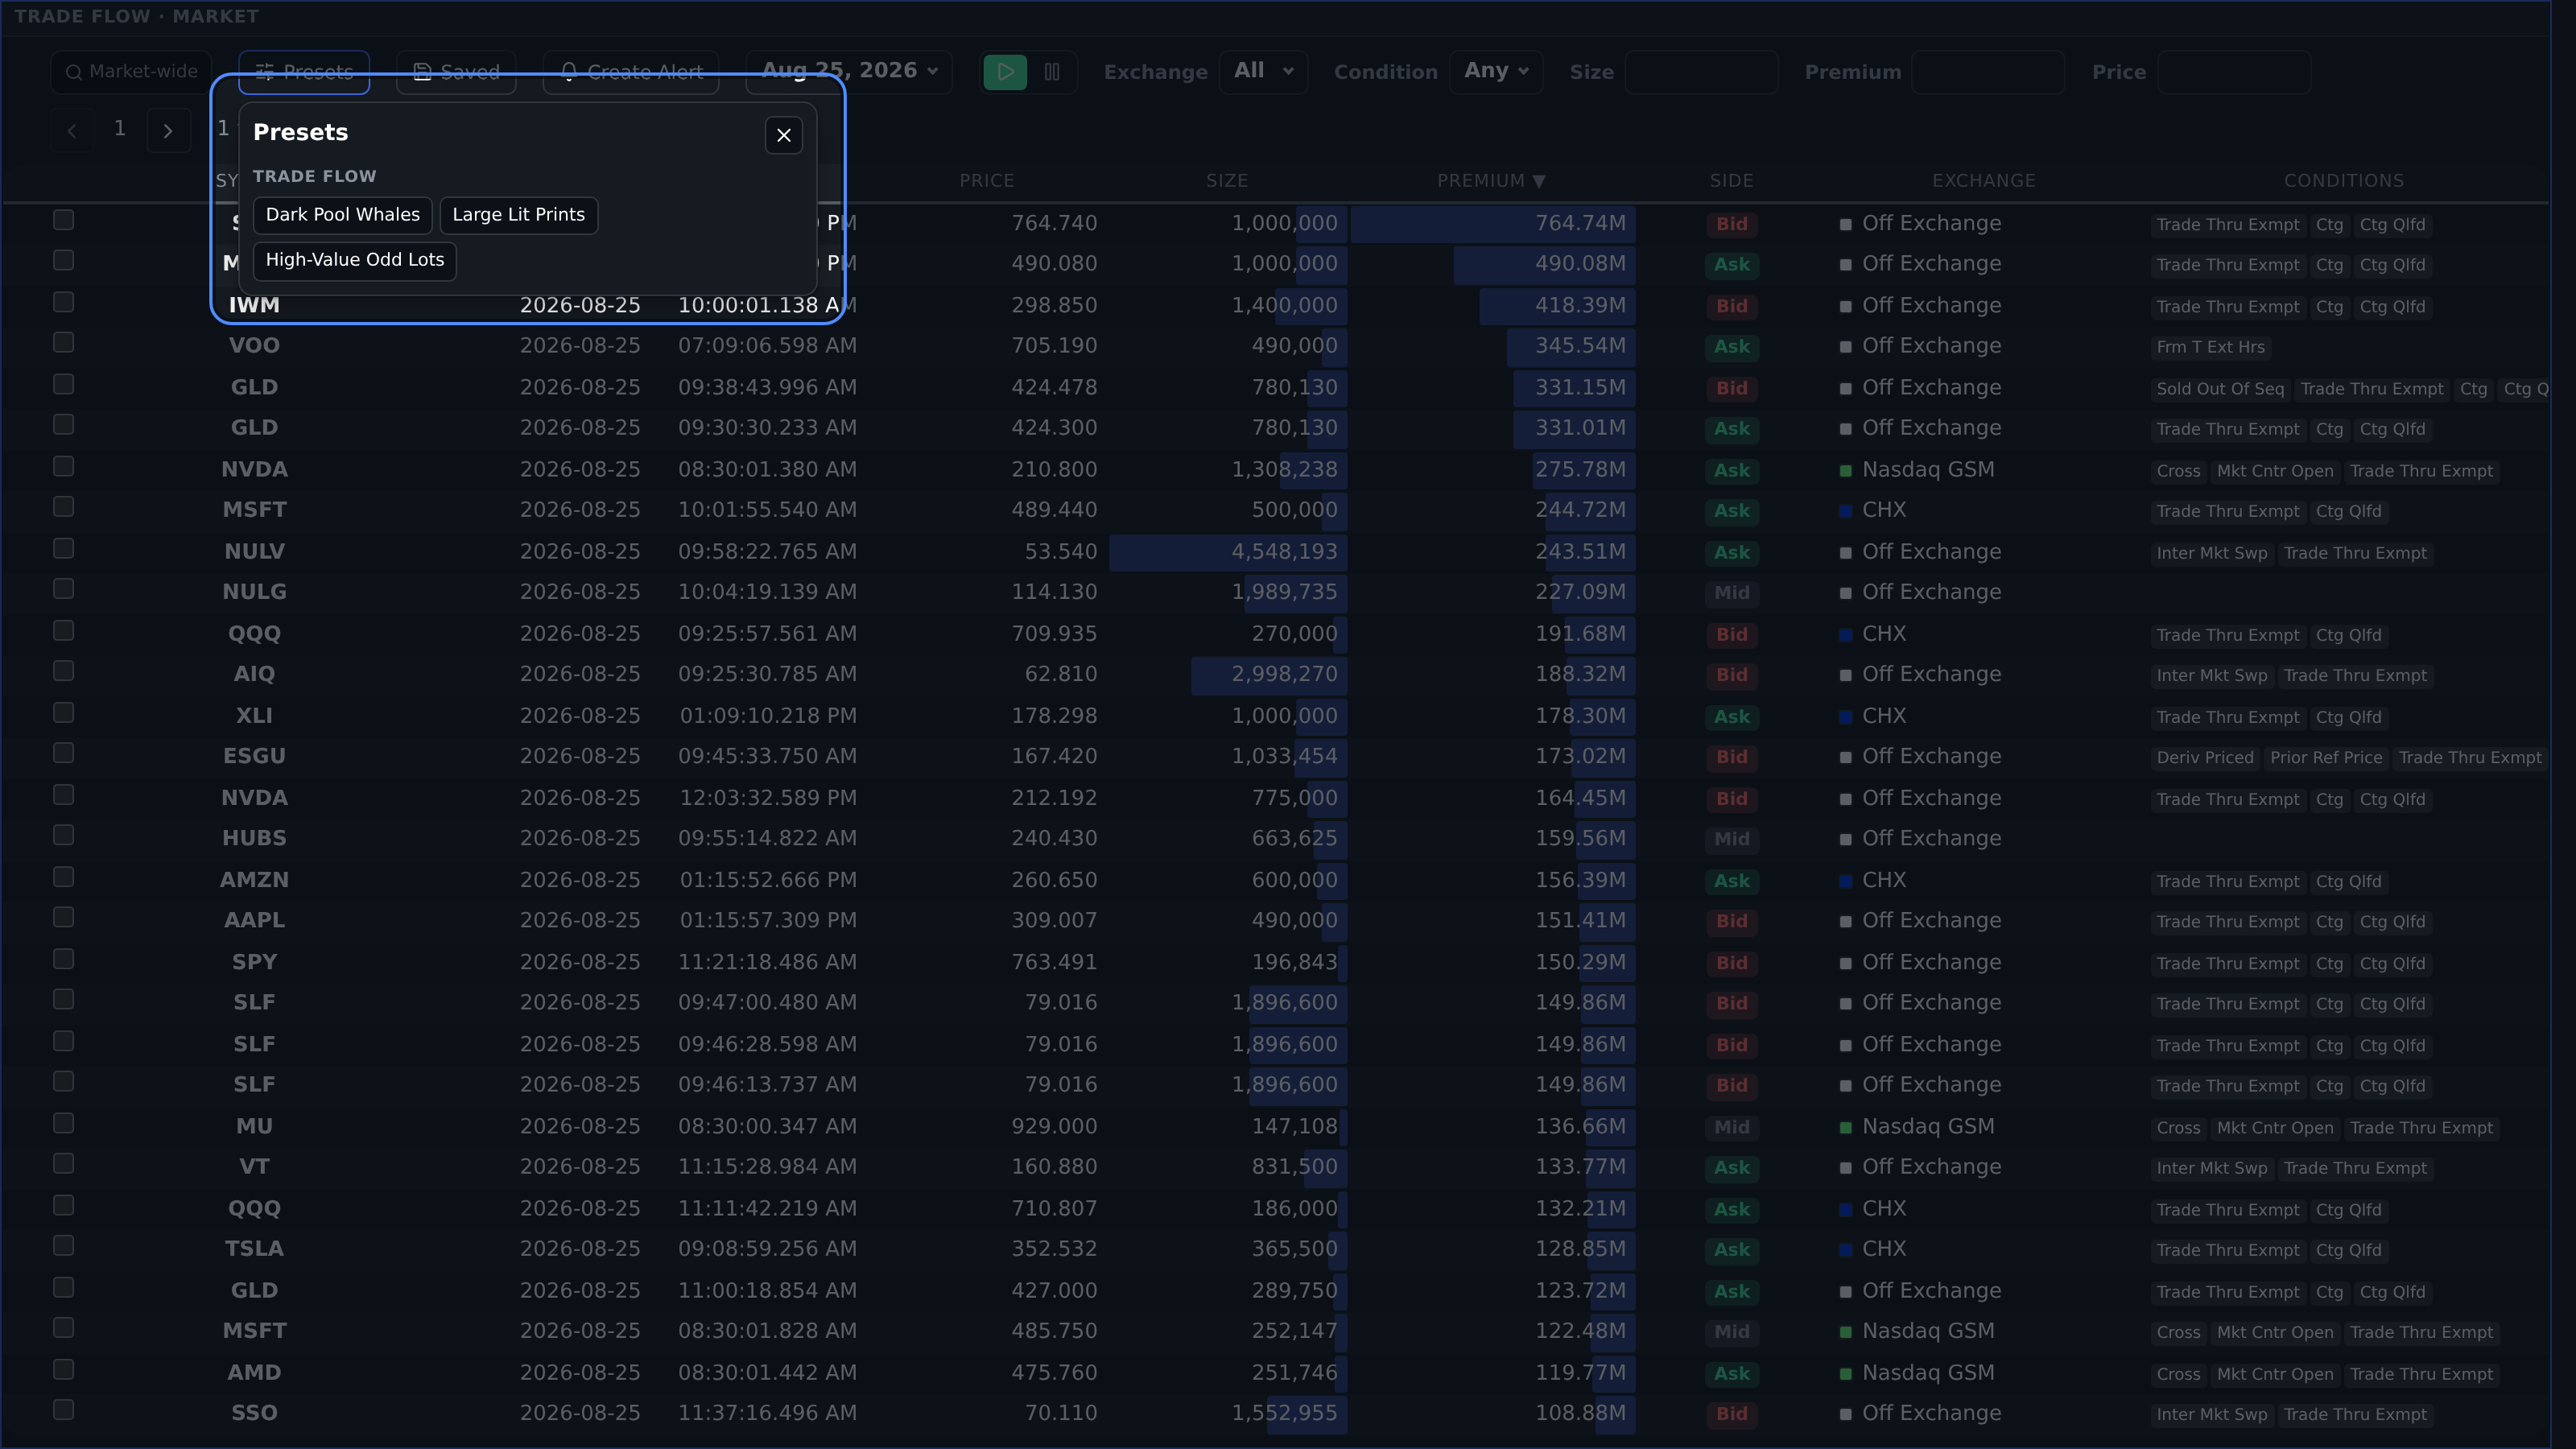Click the XLI ticker symbol

tap(254, 716)
